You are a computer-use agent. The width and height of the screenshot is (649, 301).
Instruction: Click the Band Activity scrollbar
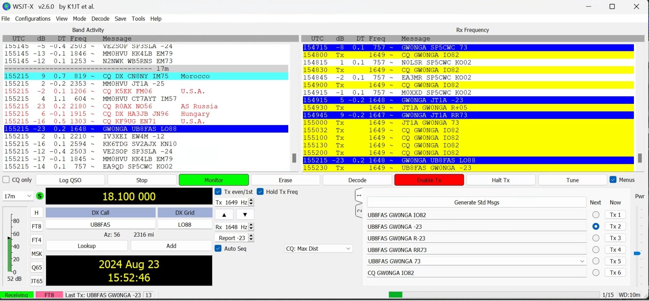pos(294,158)
